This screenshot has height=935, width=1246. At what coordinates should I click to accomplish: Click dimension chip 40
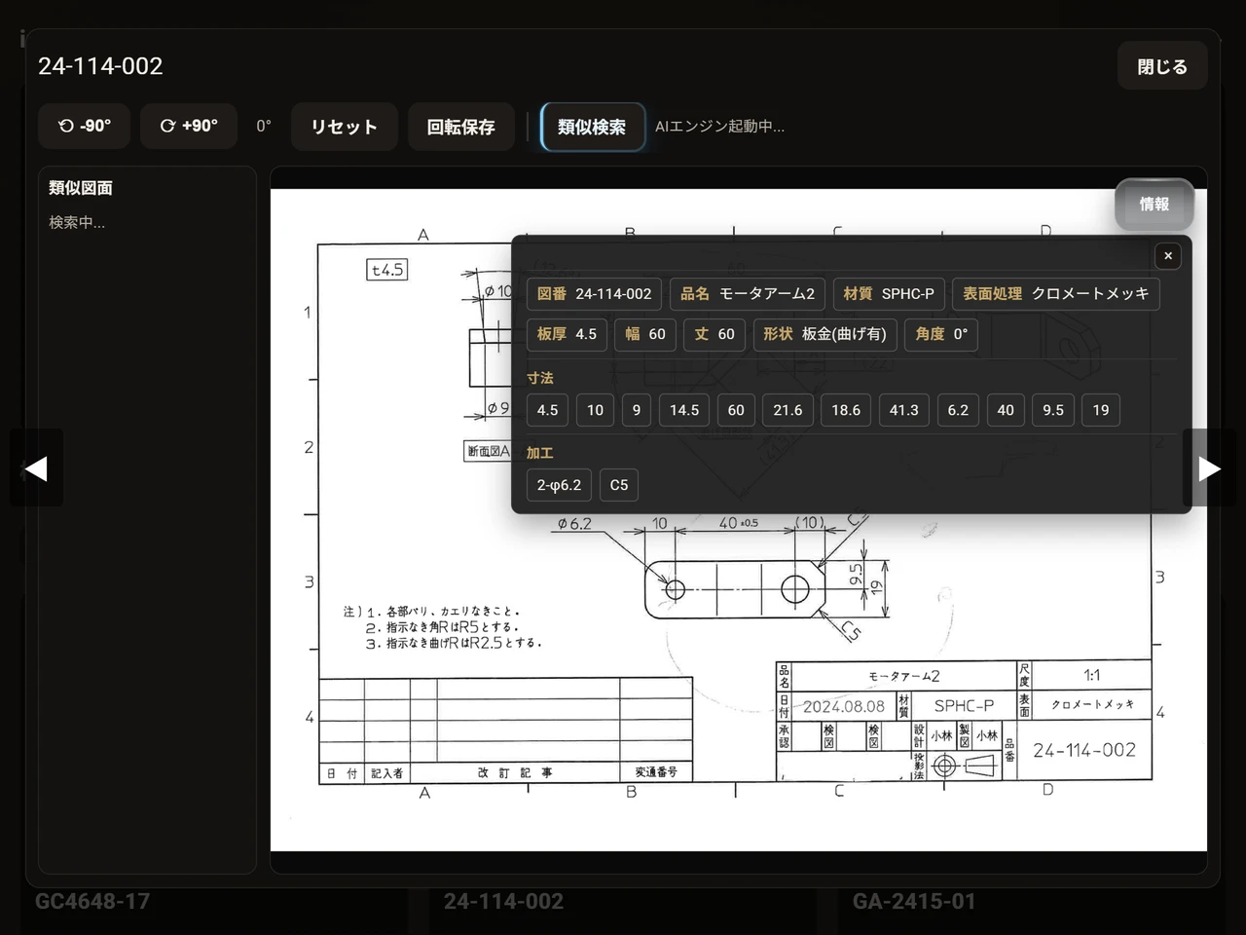coord(1006,410)
